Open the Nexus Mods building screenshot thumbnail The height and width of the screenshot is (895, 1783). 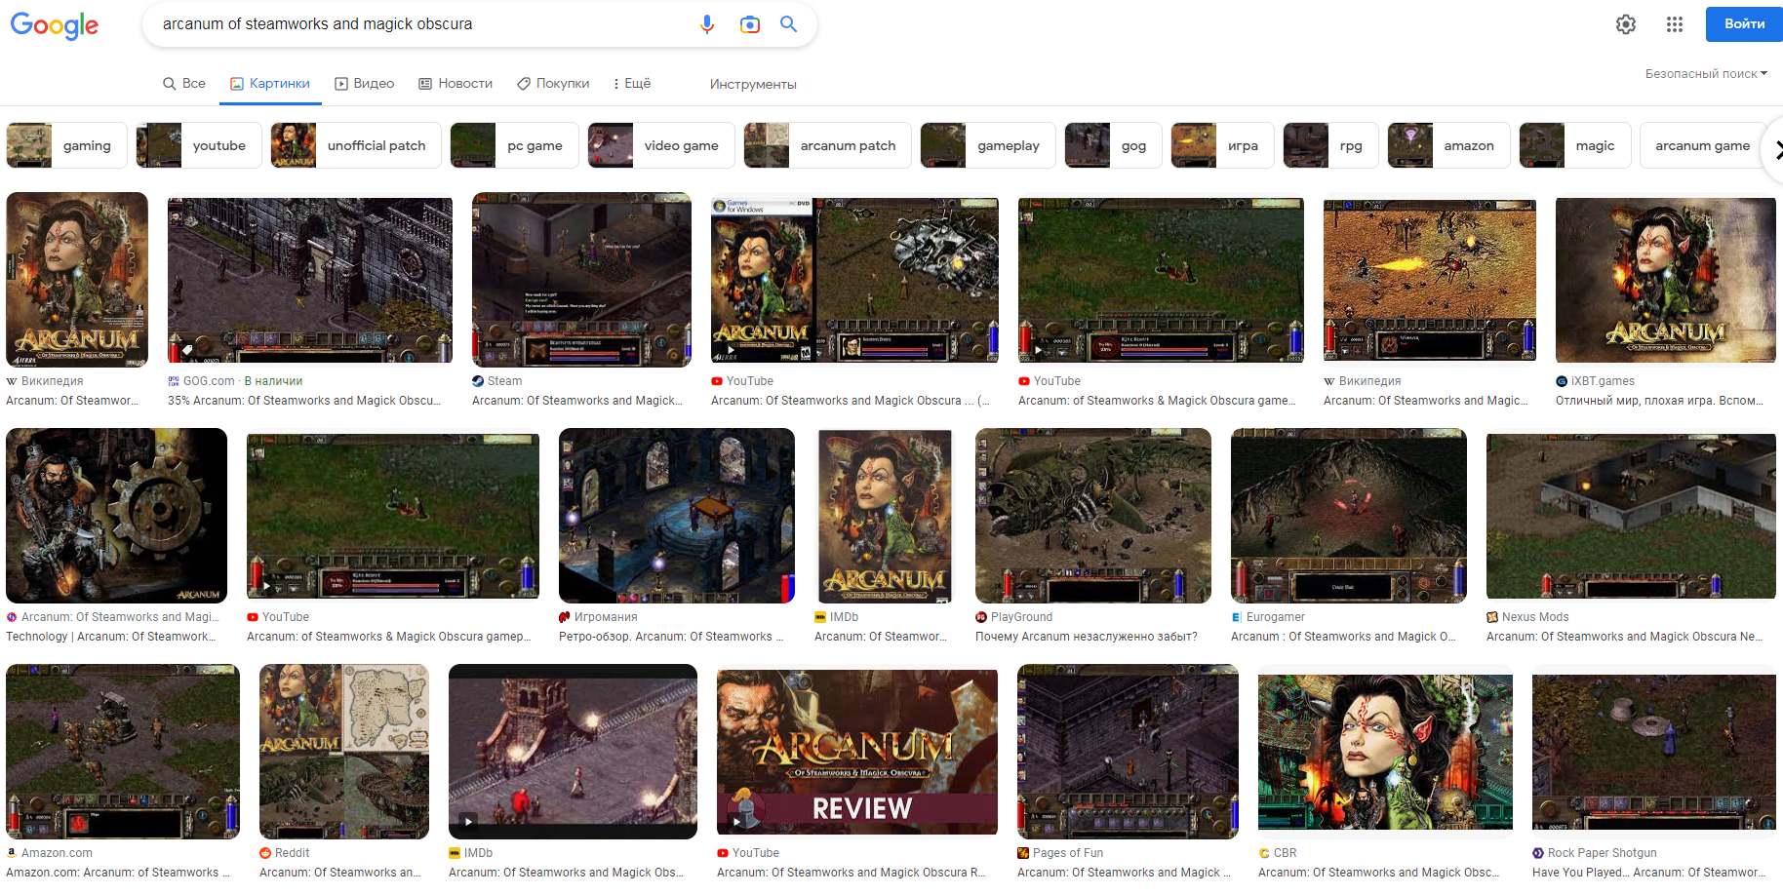pyautogui.click(x=1631, y=516)
